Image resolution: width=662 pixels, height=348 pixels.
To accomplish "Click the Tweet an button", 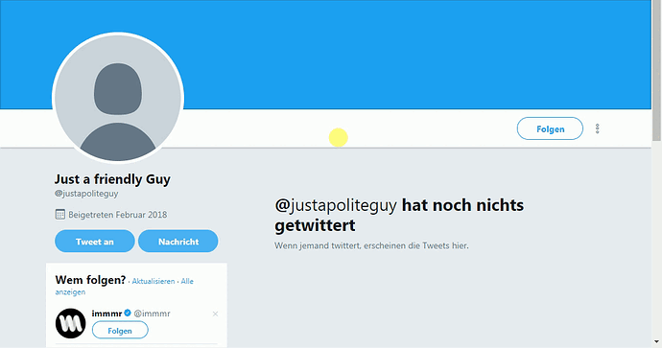I will (x=95, y=242).
